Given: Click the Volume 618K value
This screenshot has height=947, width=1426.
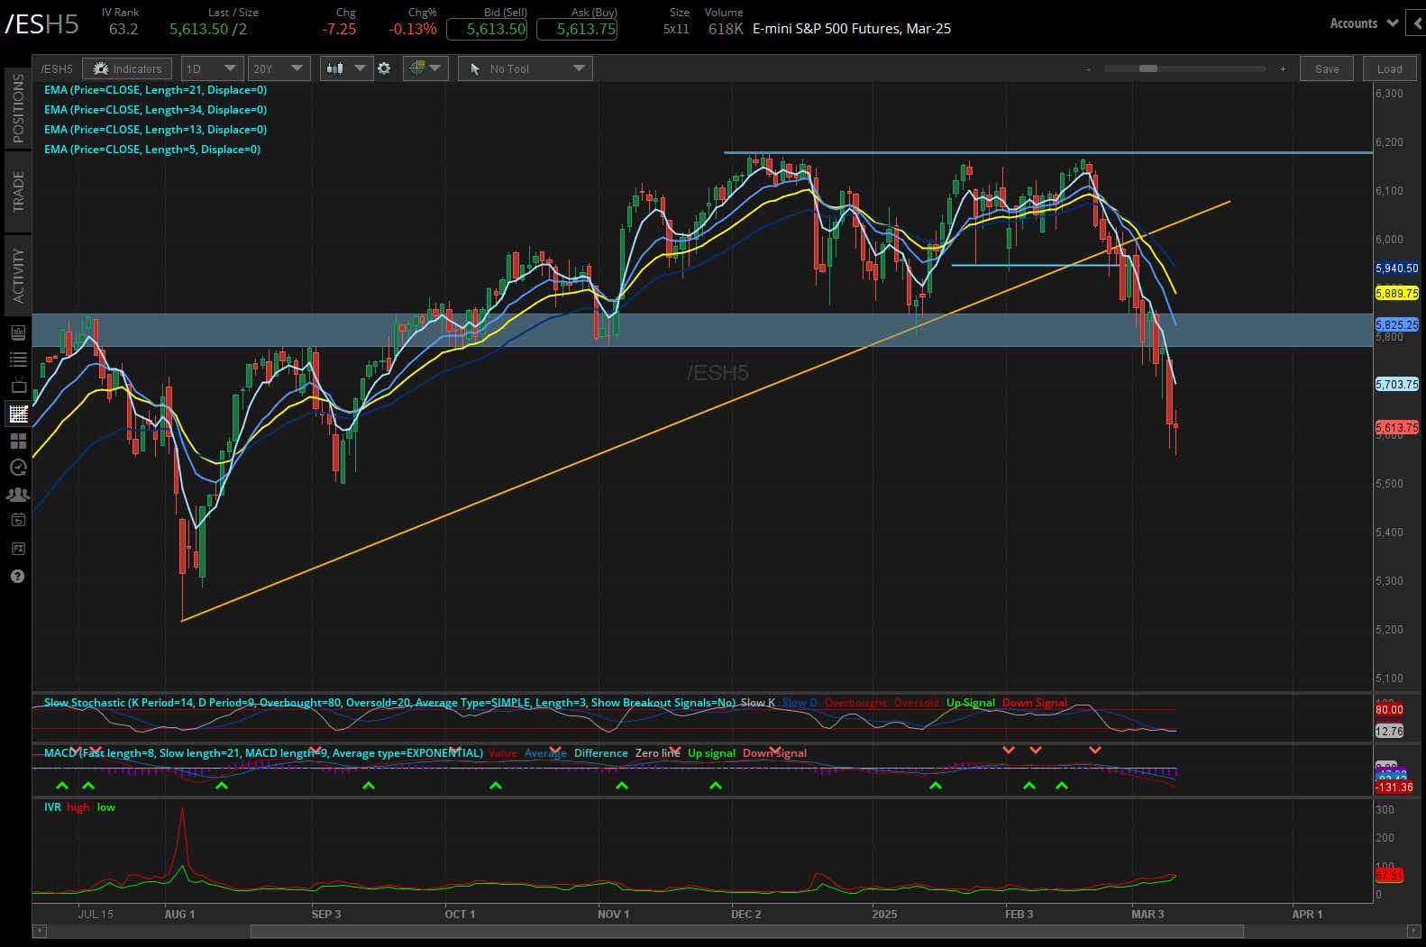Looking at the screenshot, I should 726,29.
